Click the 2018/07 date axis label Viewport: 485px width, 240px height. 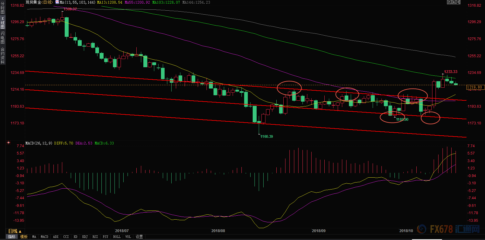point(122,231)
